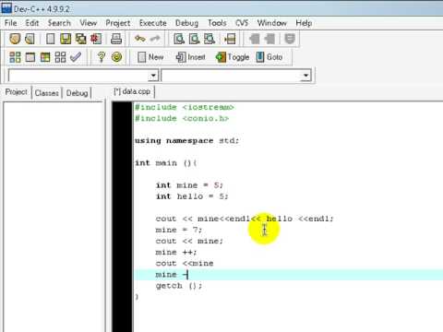
Task: Click the Open project or file icon
Action: pyautogui.click(x=30, y=39)
